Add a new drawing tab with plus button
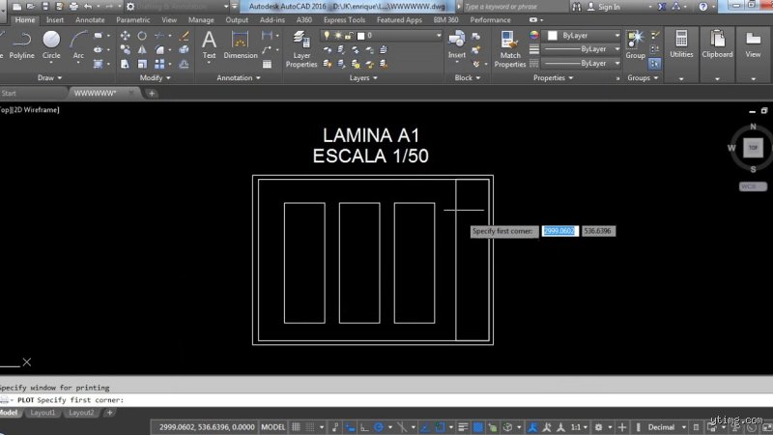This screenshot has height=435, width=773. coord(152,93)
